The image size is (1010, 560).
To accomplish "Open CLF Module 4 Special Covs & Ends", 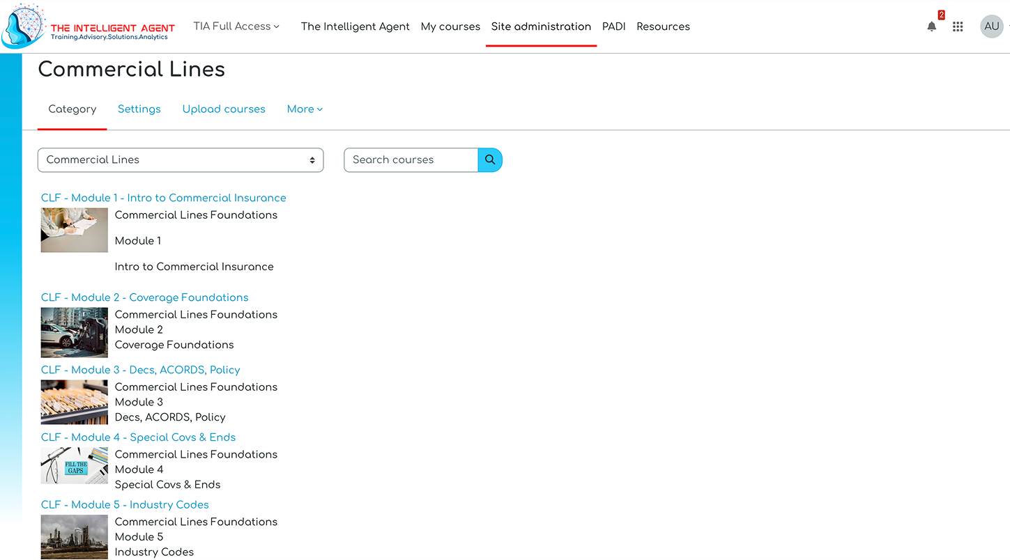I will (138, 437).
